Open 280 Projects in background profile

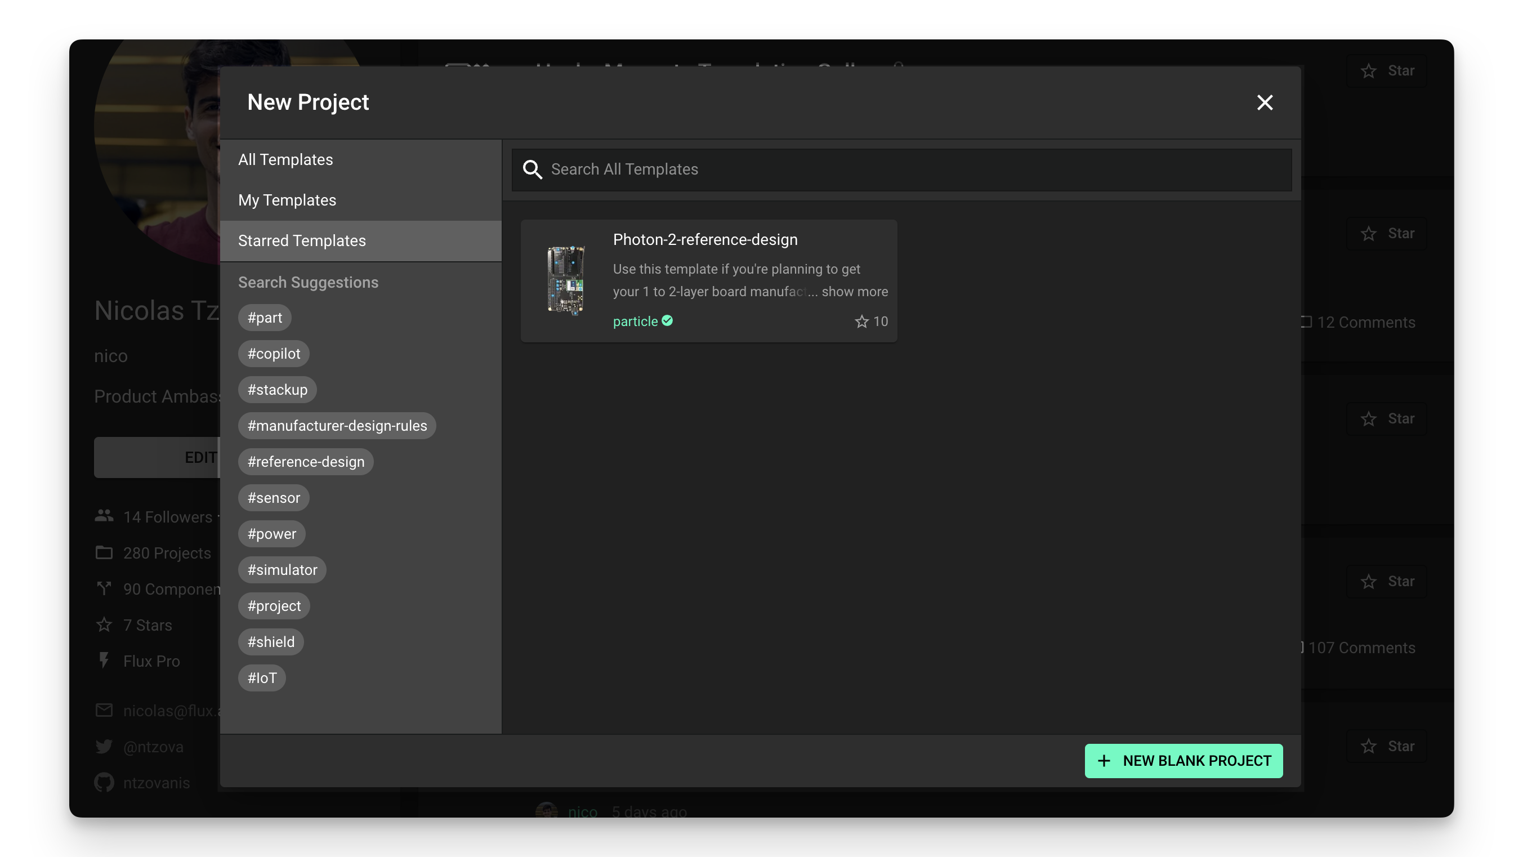coord(167,554)
